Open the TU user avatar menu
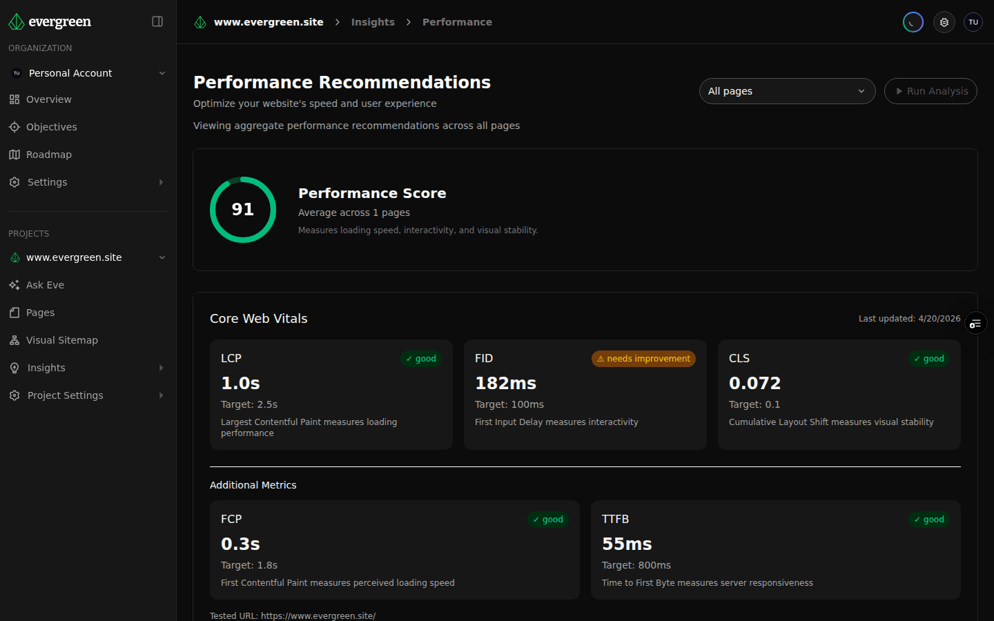The image size is (994, 621). 973,21
